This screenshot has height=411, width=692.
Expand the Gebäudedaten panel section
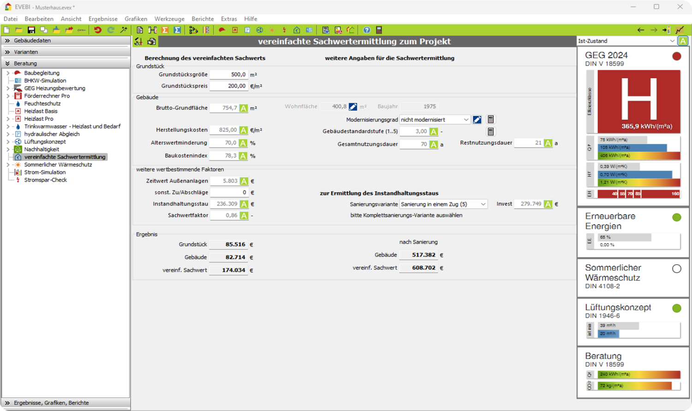pyautogui.click(x=66, y=41)
